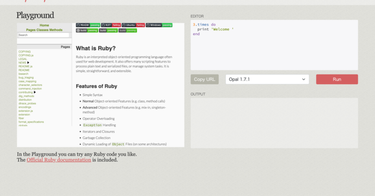Switch to the Methods tab

click(x=56, y=30)
